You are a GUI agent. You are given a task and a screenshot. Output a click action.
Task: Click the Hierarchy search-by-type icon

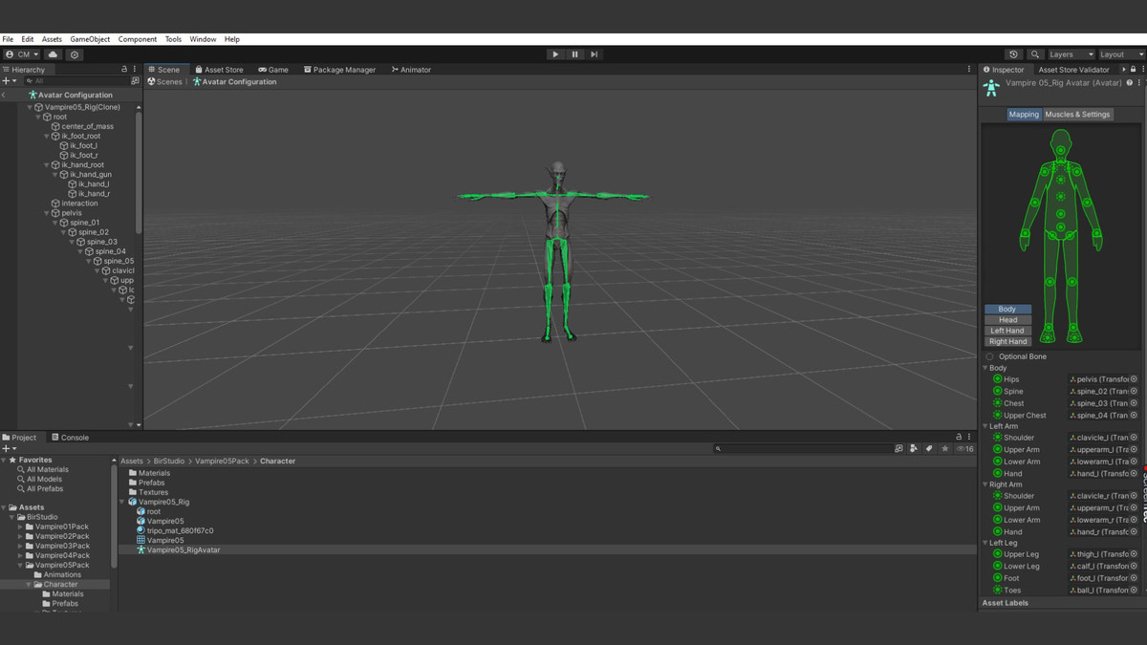click(135, 81)
